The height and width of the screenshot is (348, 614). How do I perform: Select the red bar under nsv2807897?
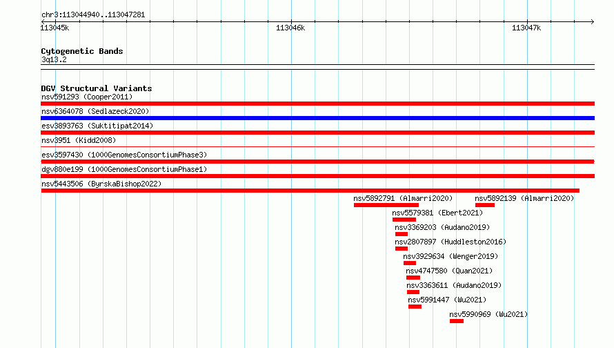(x=402, y=249)
